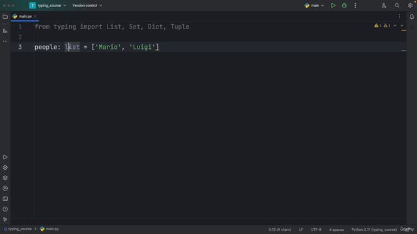This screenshot has width=417, height=234.
Task: Click typing_course in the breadcrumb bar
Action: [x=18, y=229]
